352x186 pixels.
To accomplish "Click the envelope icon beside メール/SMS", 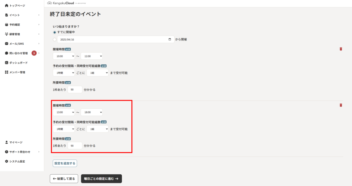I will (7, 44).
